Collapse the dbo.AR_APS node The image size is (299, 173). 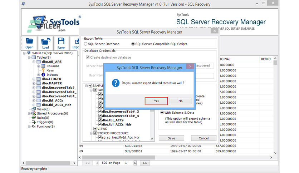[x=34, y=62]
